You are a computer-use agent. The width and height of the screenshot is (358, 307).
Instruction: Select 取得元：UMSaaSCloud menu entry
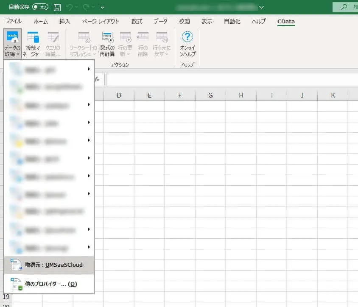(x=49, y=265)
